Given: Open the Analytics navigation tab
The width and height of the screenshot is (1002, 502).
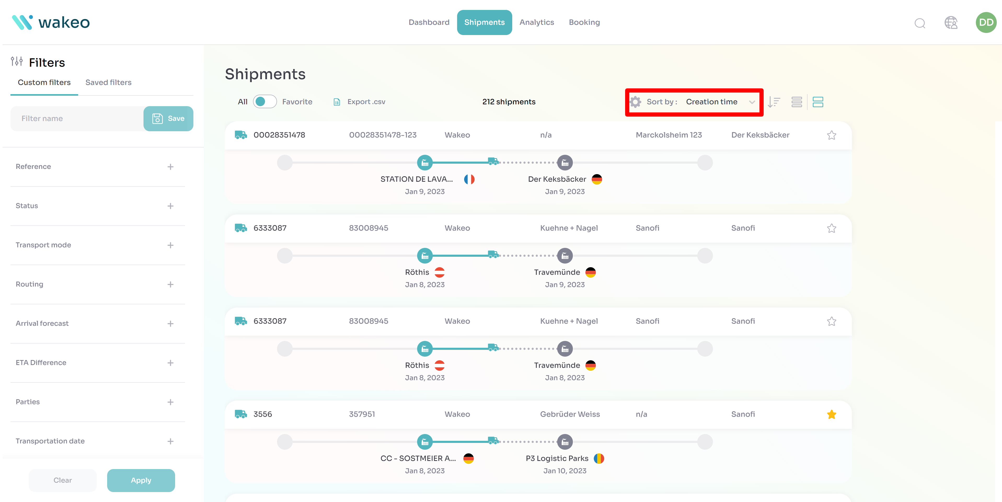Looking at the screenshot, I should [536, 22].
